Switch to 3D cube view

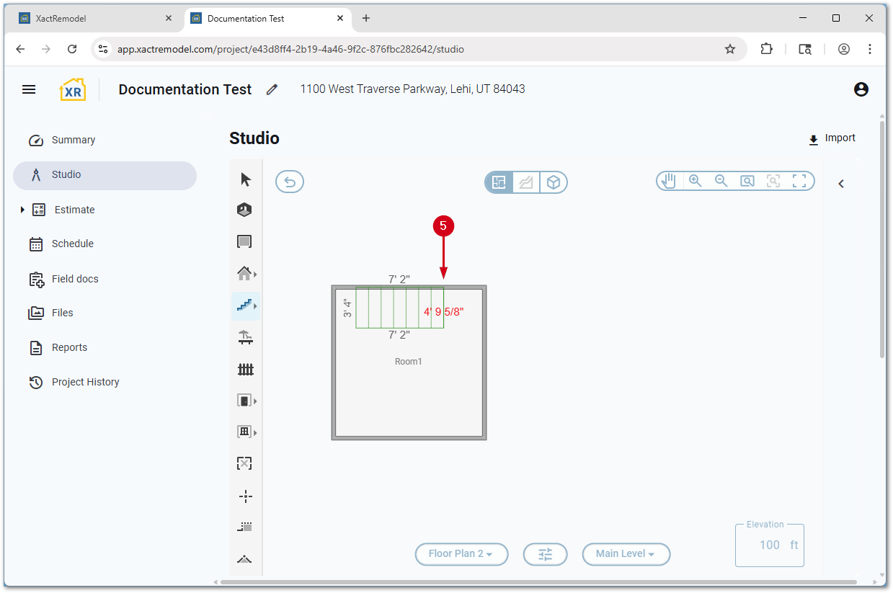point(553,182)
